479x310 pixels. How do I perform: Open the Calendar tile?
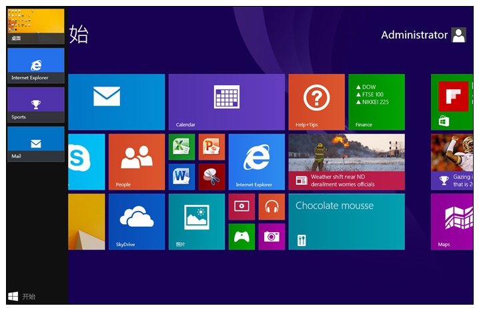[x=226, y=102]
